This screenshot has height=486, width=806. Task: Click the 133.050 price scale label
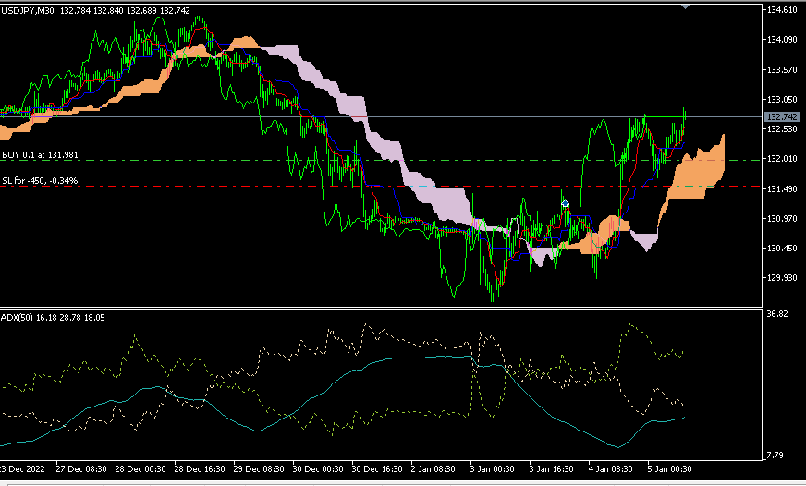click(782, 99)
